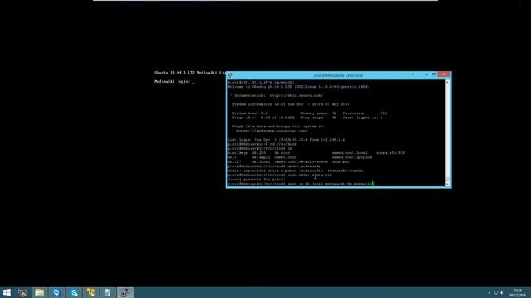Viewport: 531px width, 298px height.
Task: Click the PuTTY scrollbar up arrow
Action: pos(447,82)
